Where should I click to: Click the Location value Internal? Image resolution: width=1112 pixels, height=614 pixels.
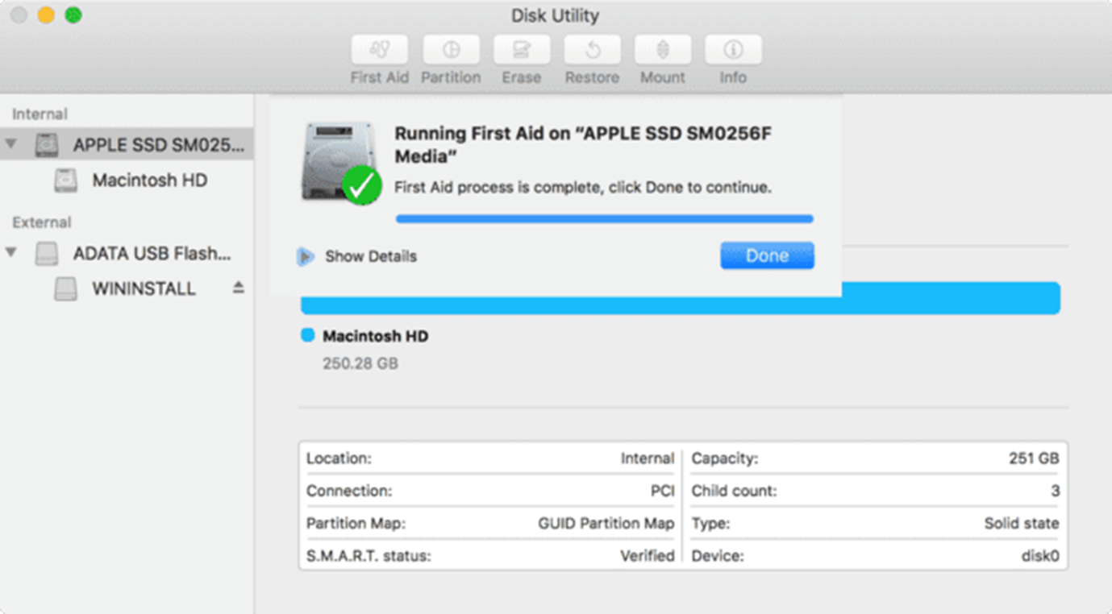pos(648,458)
